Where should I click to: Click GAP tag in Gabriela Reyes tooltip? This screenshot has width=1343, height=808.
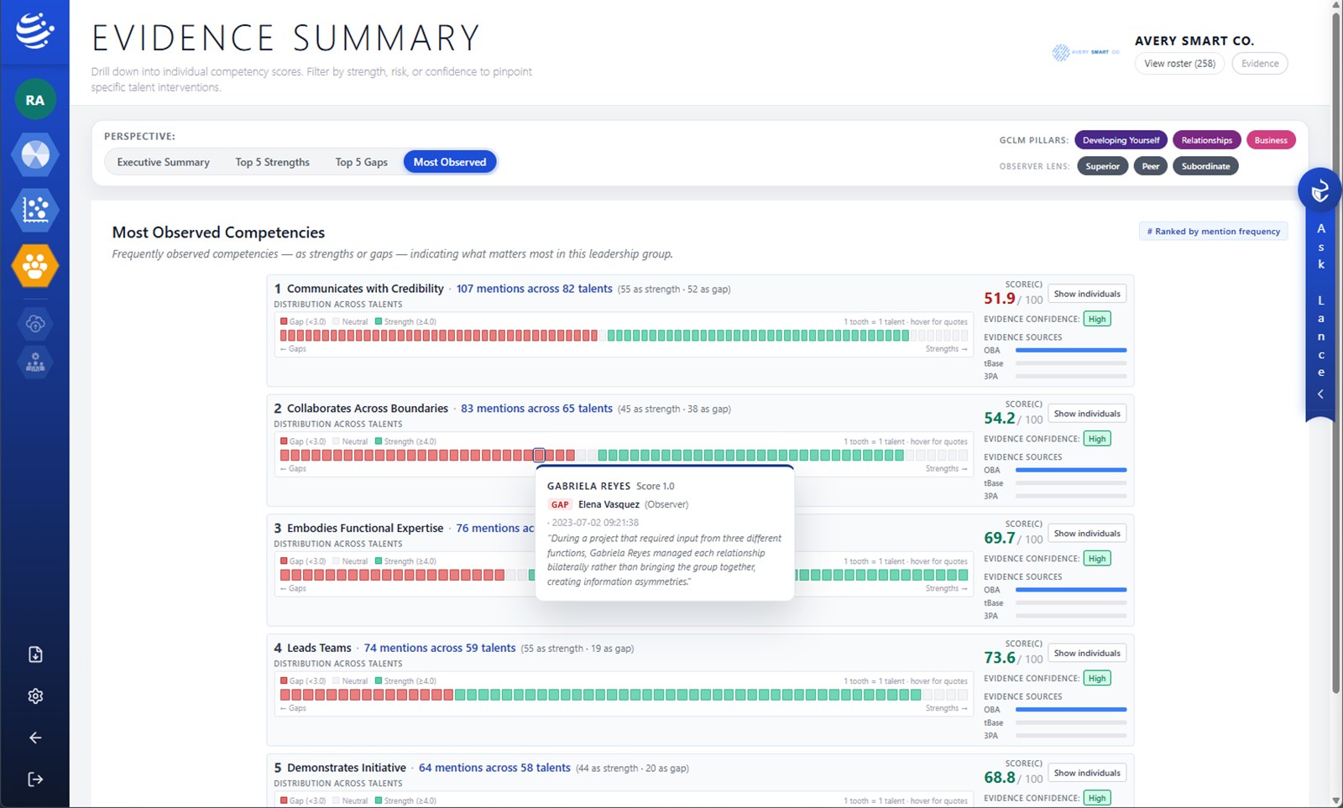560,504
